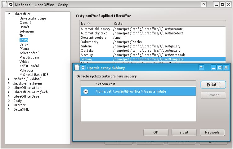Select the Dočasné soubory row
This screenshot has height=149, width=233.
point(153,37)
